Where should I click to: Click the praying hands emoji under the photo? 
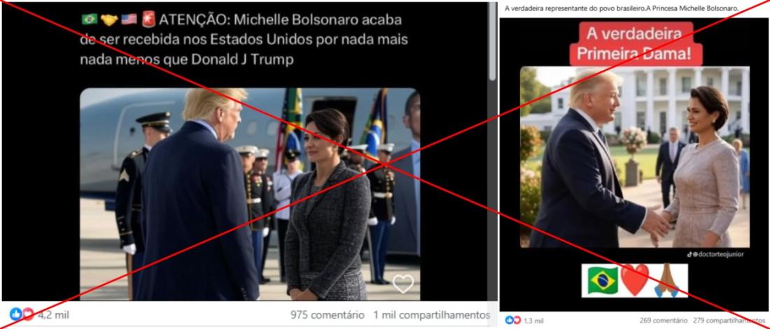666,281
